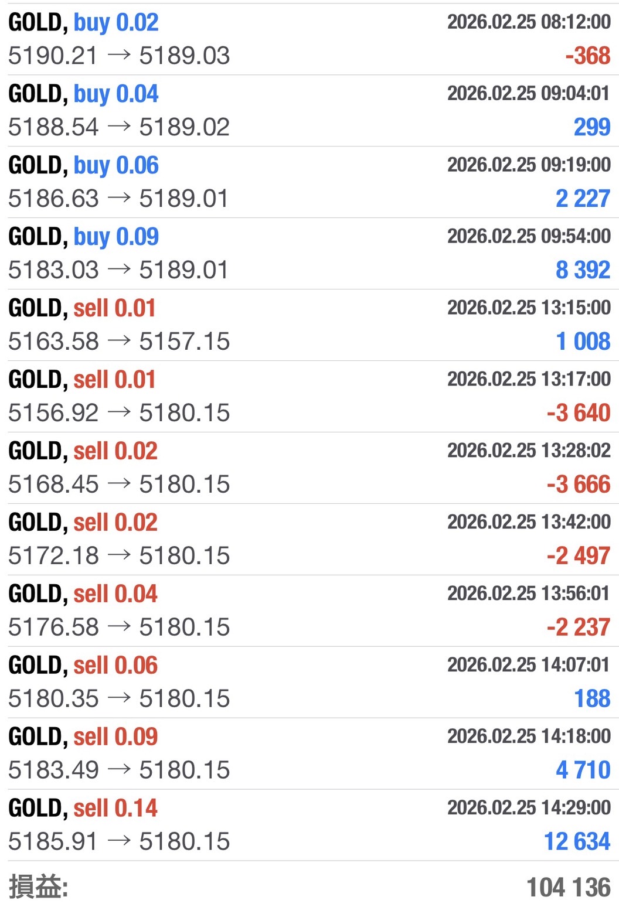
Task: Tap the GOLD sell 0.14 trade title
Action: pyautogui.click(x=83, y=809)
